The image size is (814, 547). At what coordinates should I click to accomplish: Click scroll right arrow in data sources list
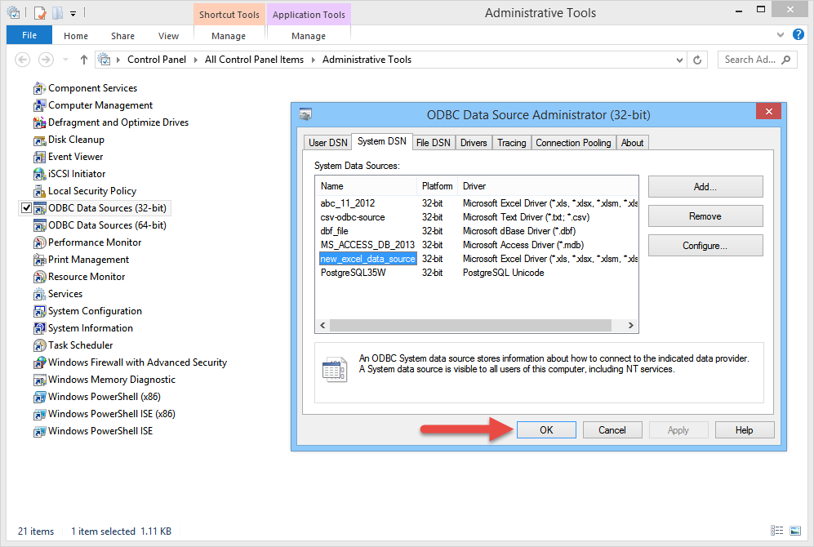click(x=631, y=326)
